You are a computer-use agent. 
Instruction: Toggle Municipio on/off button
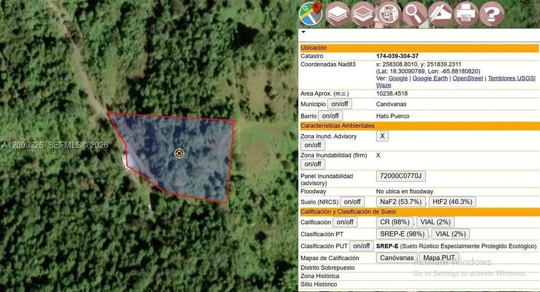340,104
